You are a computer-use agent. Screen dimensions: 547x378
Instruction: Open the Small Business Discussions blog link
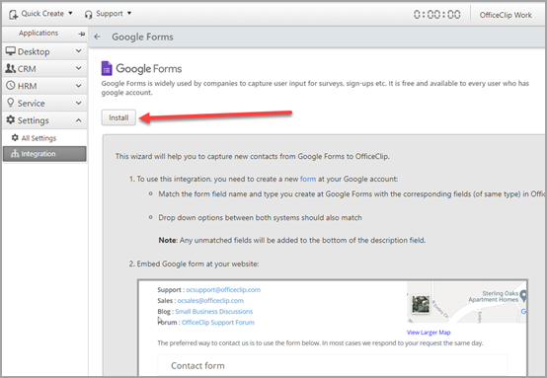[x=214, y=312]
